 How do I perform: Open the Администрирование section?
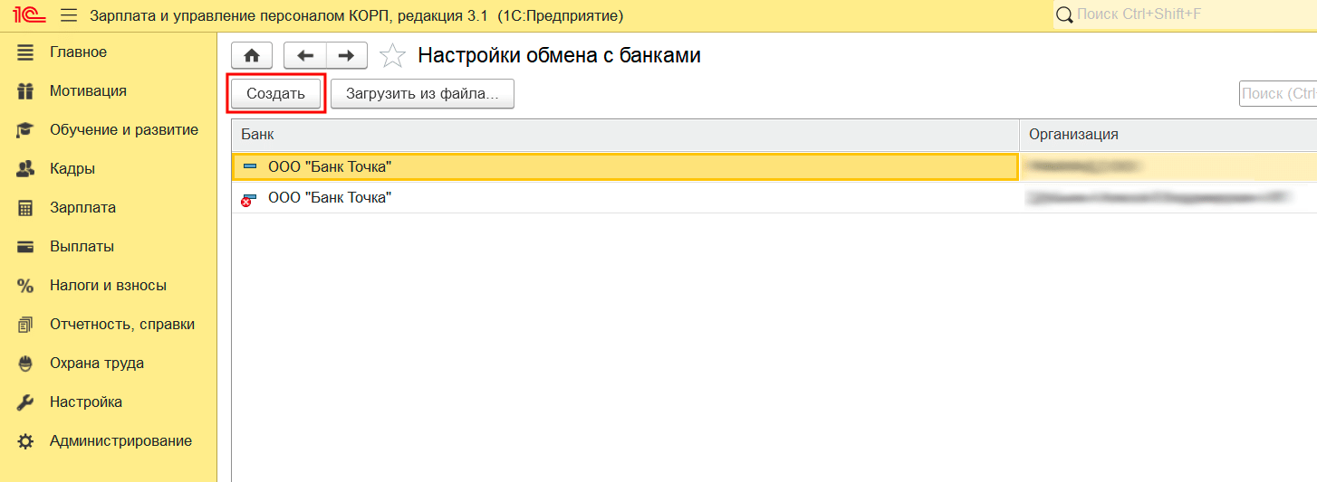[120, 441]
